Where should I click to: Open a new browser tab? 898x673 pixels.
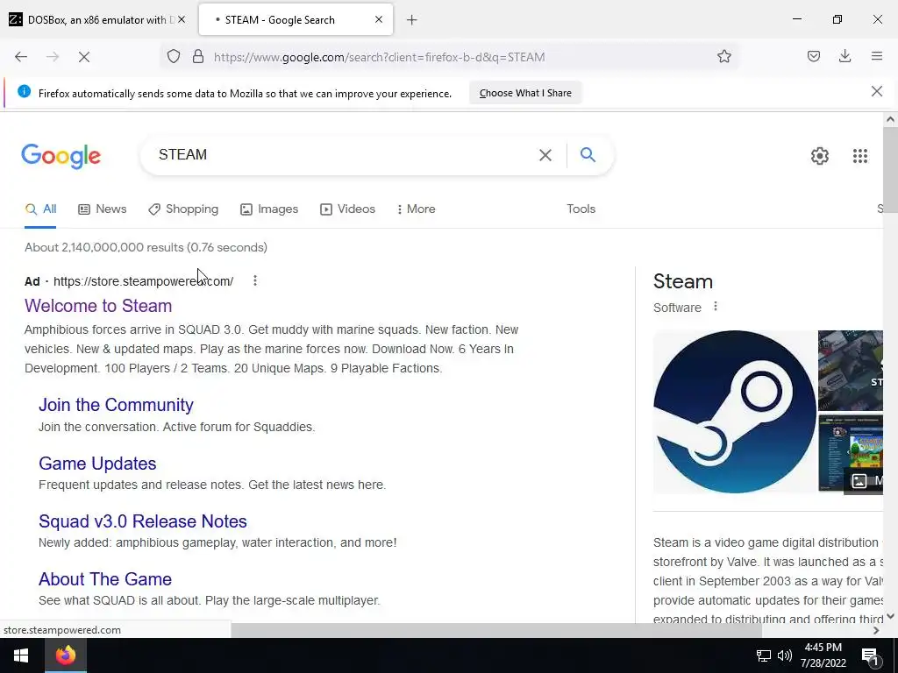412,20
